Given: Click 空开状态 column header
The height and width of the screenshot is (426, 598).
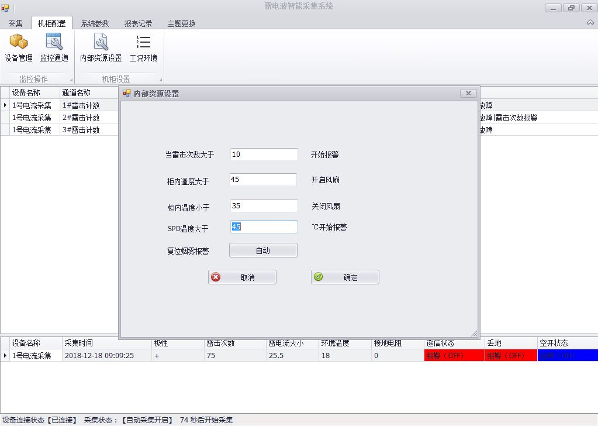Looking at the screenshot, I should (x=568, y=343).
